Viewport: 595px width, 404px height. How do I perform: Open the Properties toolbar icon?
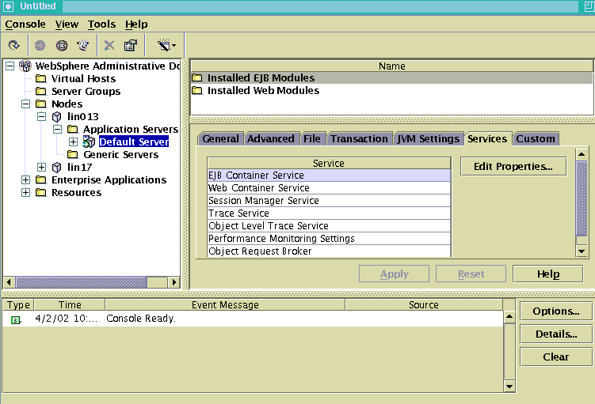[x=131, y=45]
